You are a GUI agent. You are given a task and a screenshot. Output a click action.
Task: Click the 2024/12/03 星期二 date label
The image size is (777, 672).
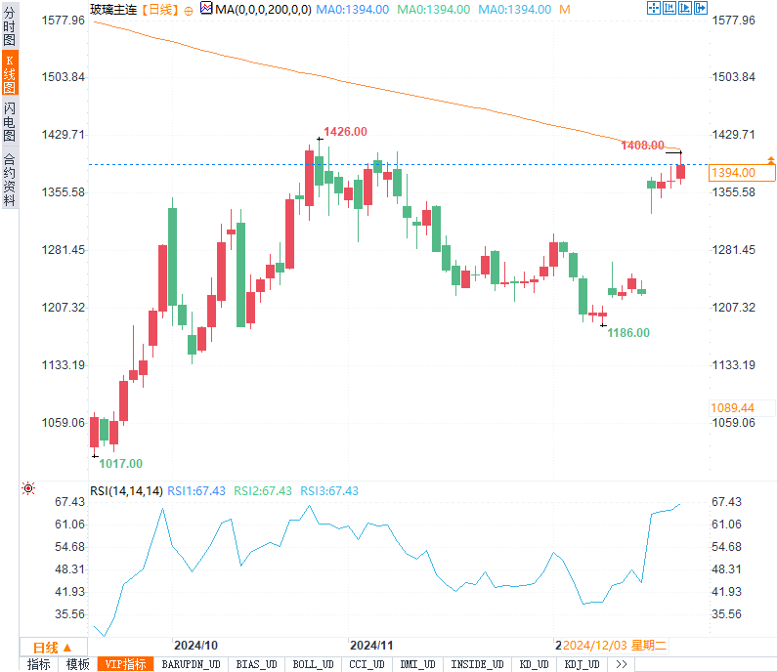615,646
